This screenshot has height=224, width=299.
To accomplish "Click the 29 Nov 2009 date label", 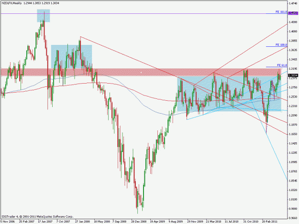I will [x=195, y=222].
